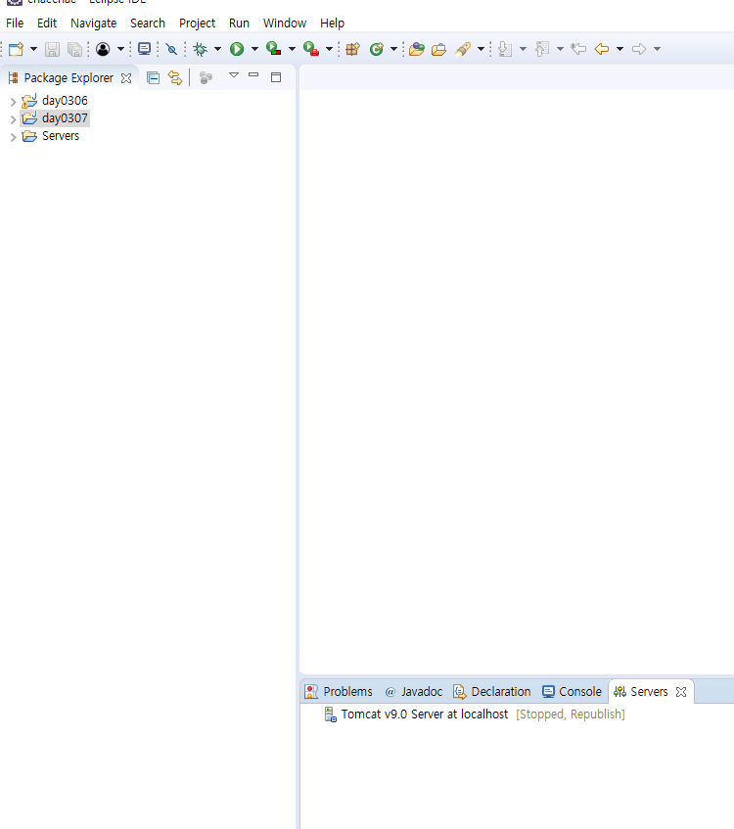Open the Back history dropdown arrow
The height and width of the screenshot is (829, 734).
point(619,49)
